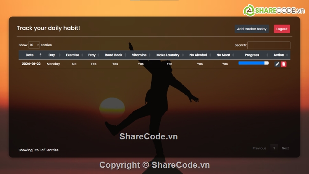Go to Previous page in pagination
Image resolution: width=309 pixels, height=174 pixels.
[259, 148]
